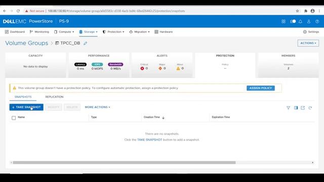Click the Critical alerts red icon

(142, 68)
